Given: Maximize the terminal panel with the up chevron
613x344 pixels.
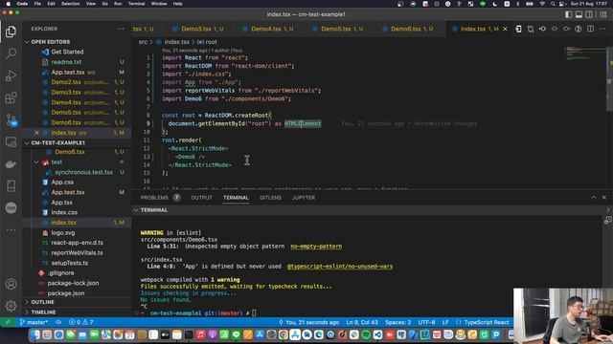Looking at the screenshot, I should pyautogui.click(x=594, y=198).
